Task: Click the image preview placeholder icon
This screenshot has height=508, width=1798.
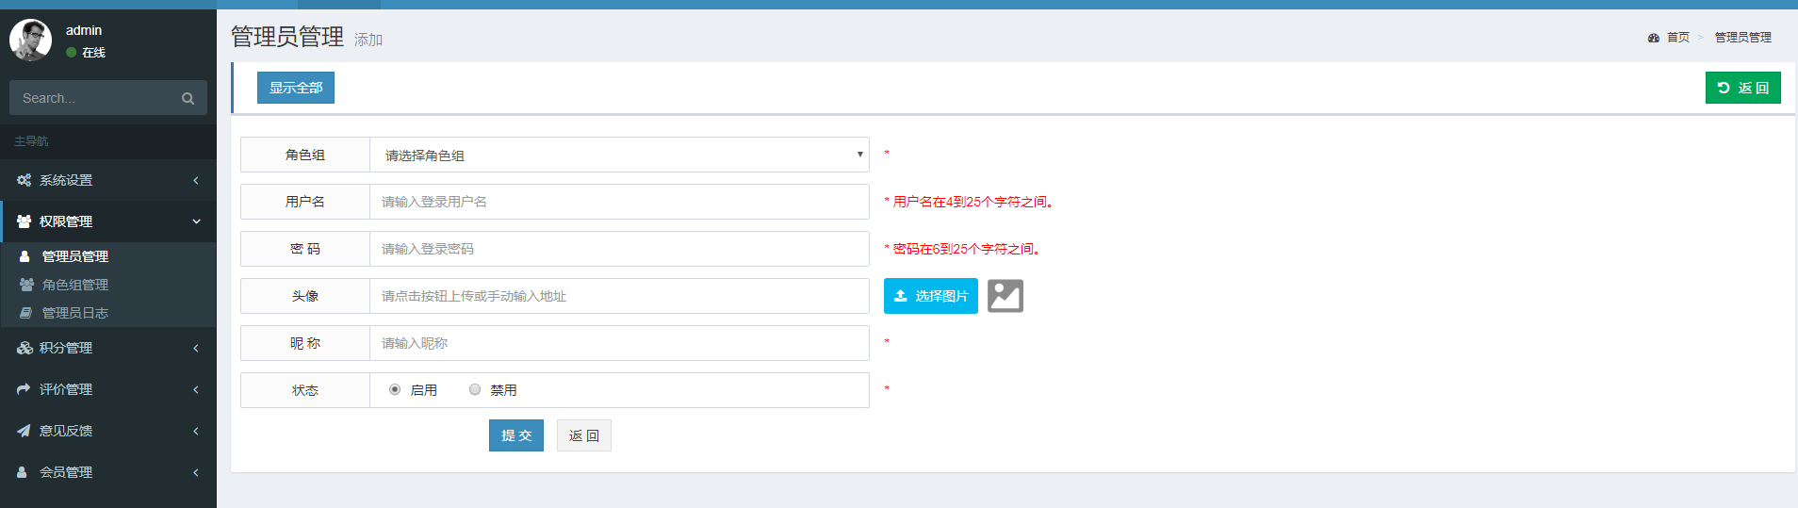Action: click(1005, 296)
